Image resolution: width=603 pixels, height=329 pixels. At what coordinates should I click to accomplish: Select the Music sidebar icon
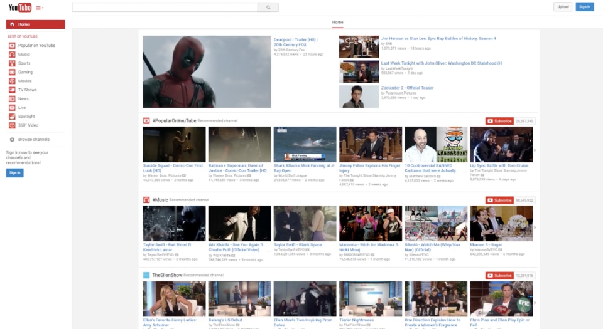(12, 55)
